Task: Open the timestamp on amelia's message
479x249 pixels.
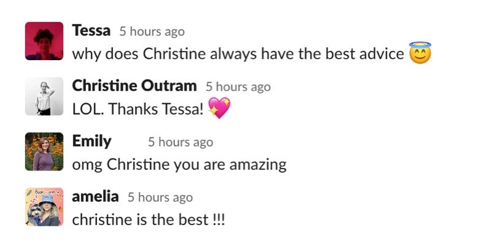Action: pos(160,197)
